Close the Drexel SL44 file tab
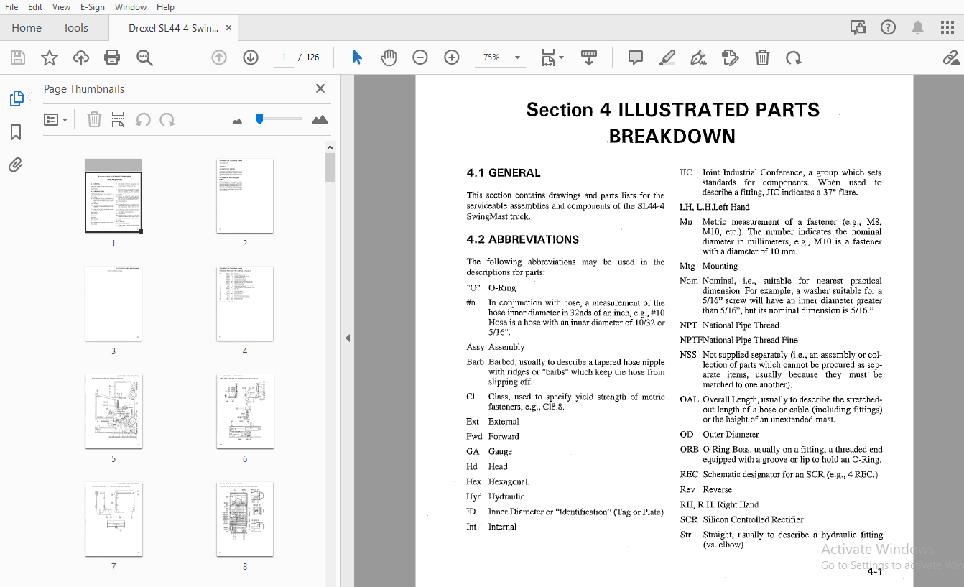This screenshot has width=964, height=587. pos(229,28)
